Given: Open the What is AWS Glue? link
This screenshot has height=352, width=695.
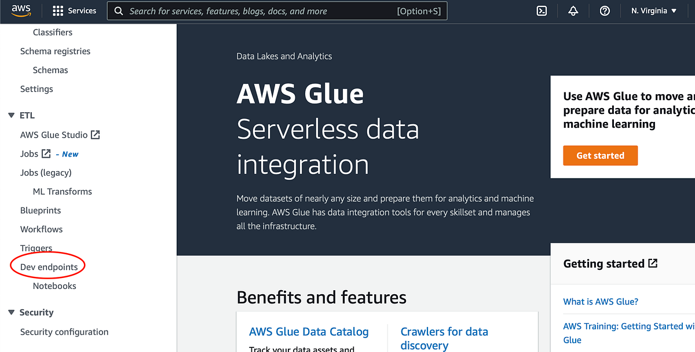Looking at the screenshot, I should [x=601, y=301].
